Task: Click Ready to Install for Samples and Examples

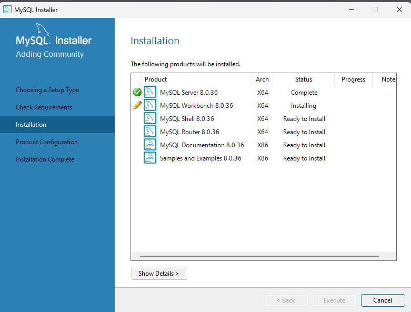Action: point(304,158)
